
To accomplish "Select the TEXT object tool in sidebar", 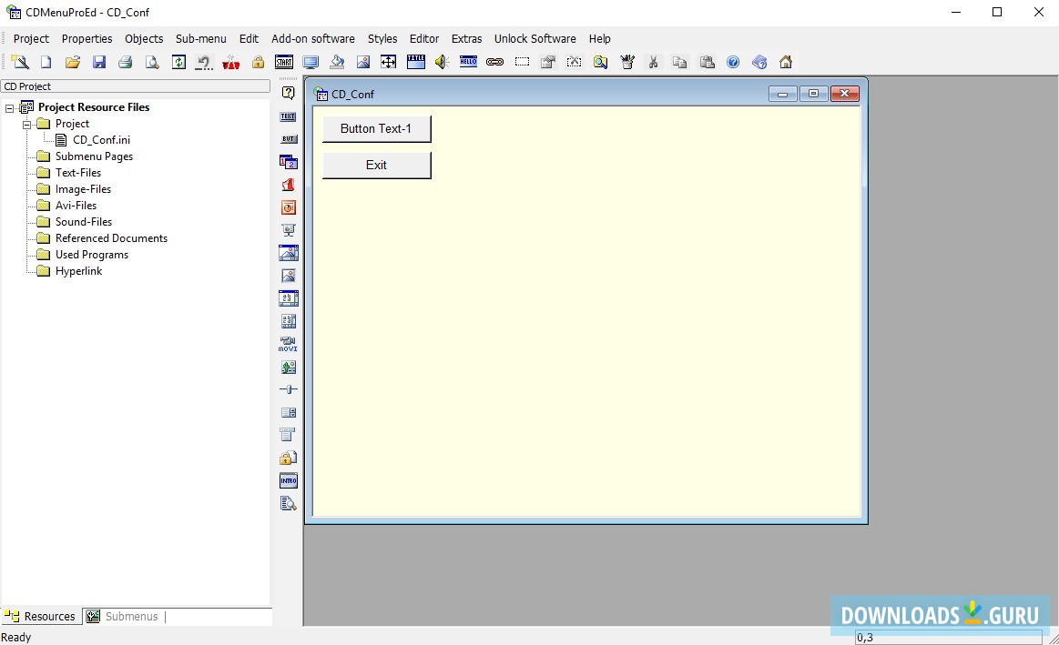I will [x=289, y=116].
